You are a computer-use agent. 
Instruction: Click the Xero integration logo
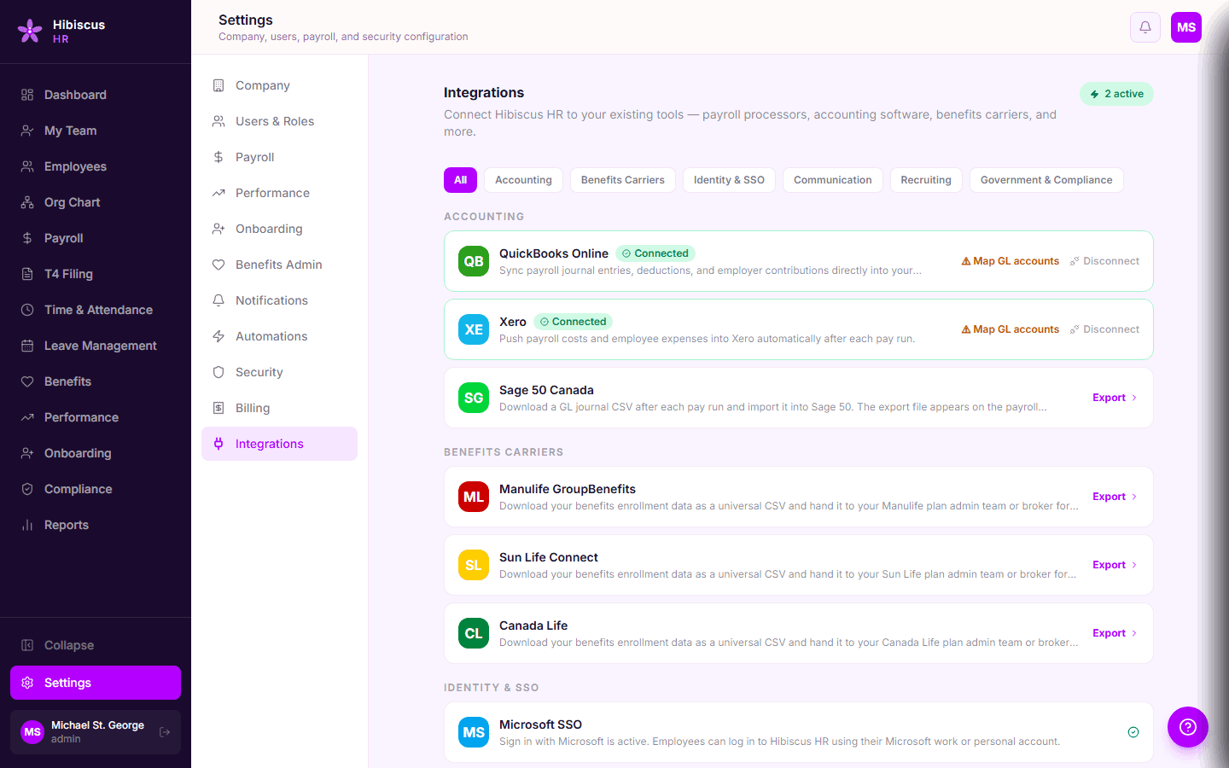pyautogui.click(x=473, y=329)
